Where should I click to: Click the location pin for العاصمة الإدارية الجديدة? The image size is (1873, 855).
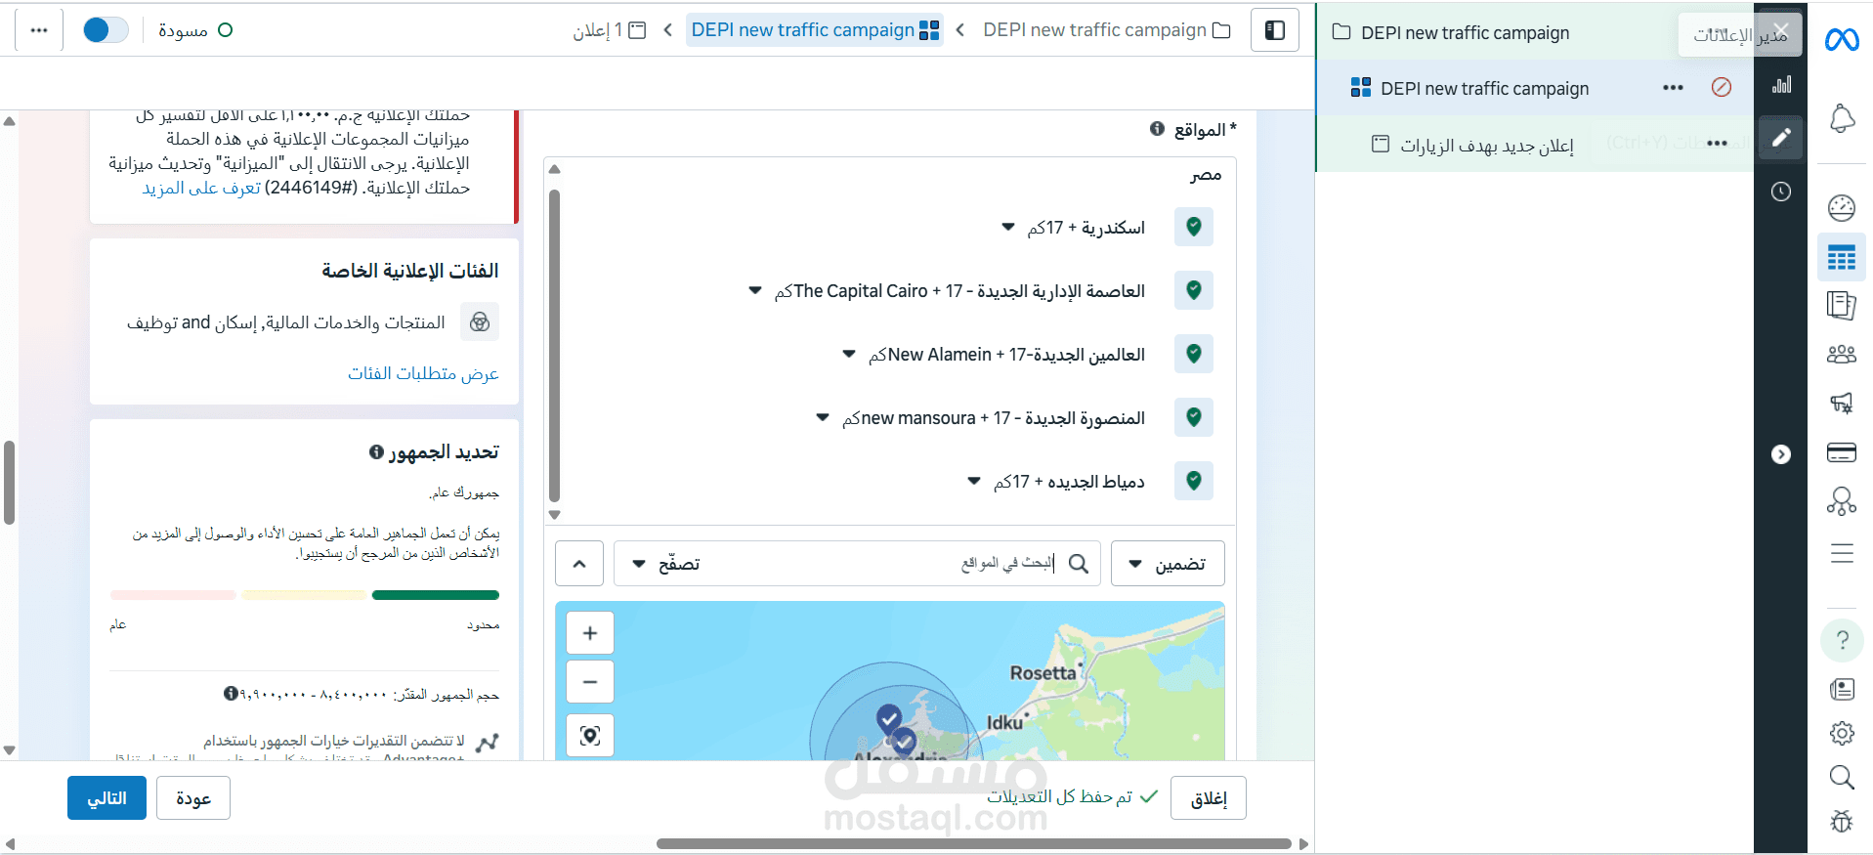click(x=1194, y=290)
